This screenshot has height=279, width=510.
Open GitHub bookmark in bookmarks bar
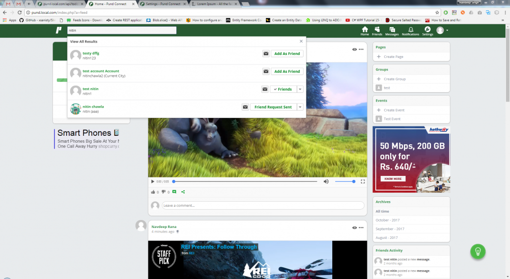tap(37, 20)
